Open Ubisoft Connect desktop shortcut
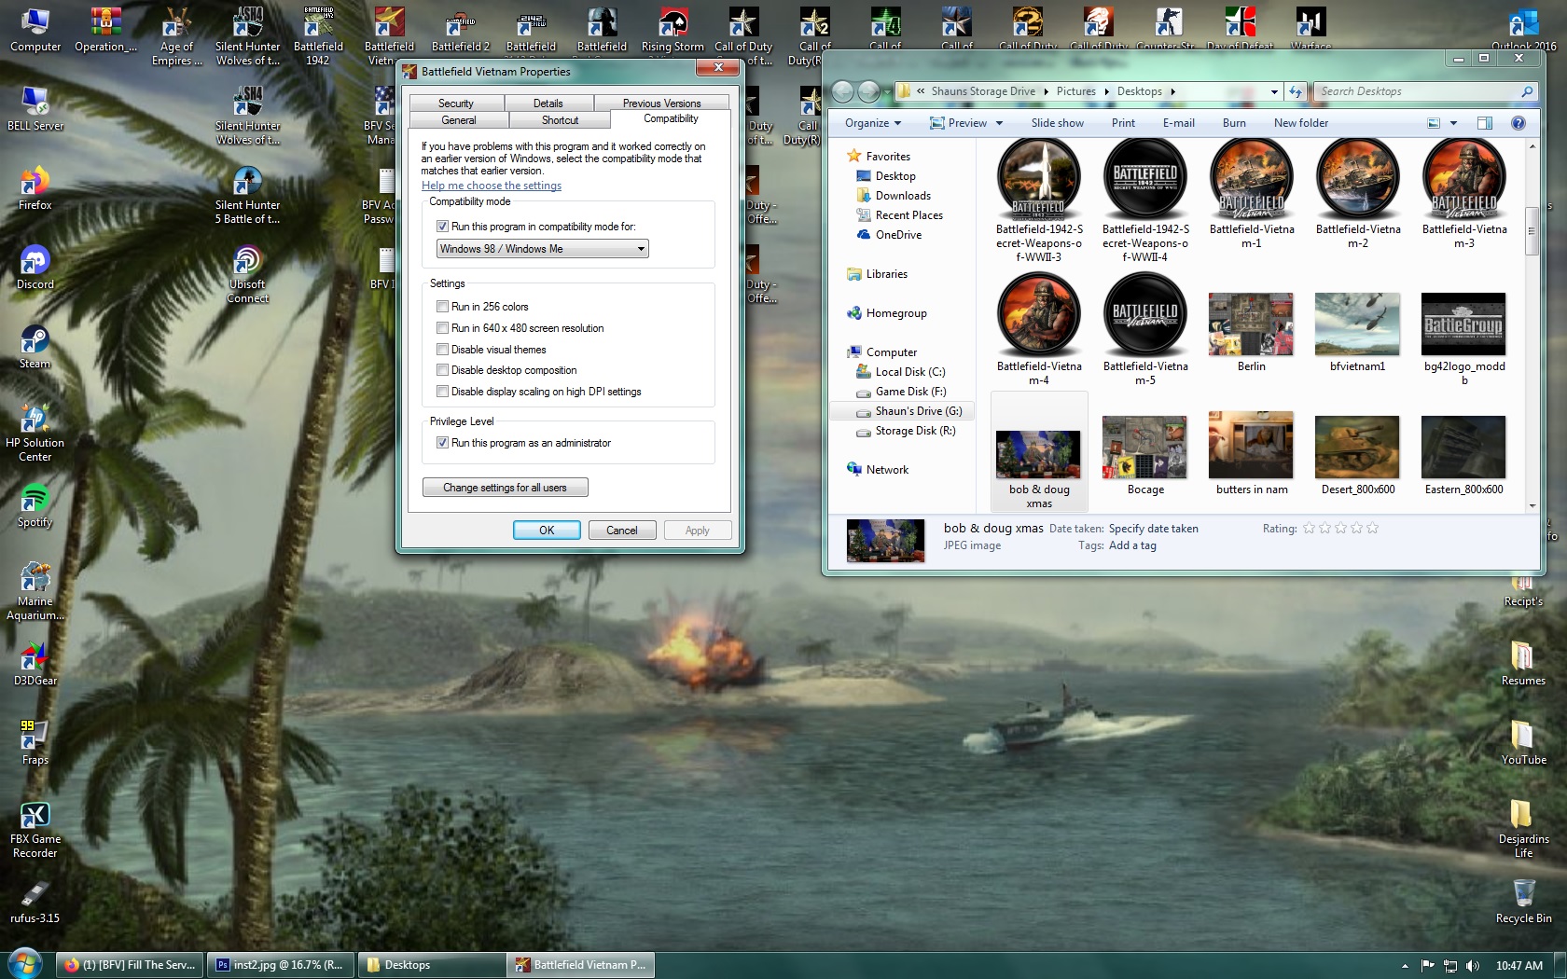This screenshot has height=979, width=1567. coord(247,275)
